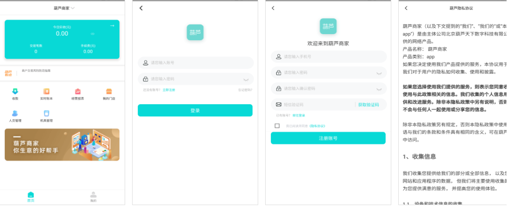Tap the 葫芦 logo on the login screen
Viewport: 508px width, 206px height.
coord(195,32)
